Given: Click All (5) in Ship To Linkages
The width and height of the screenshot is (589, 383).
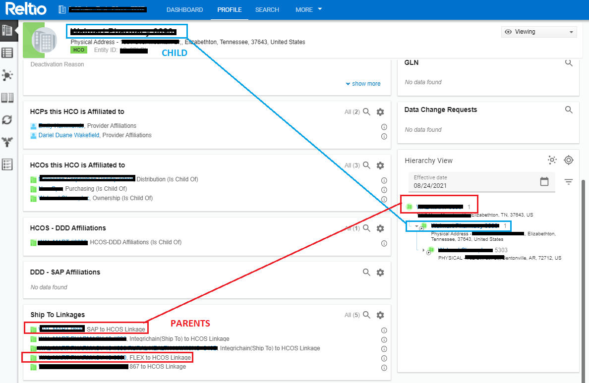Looking at the screenshot, I should 352,315.
